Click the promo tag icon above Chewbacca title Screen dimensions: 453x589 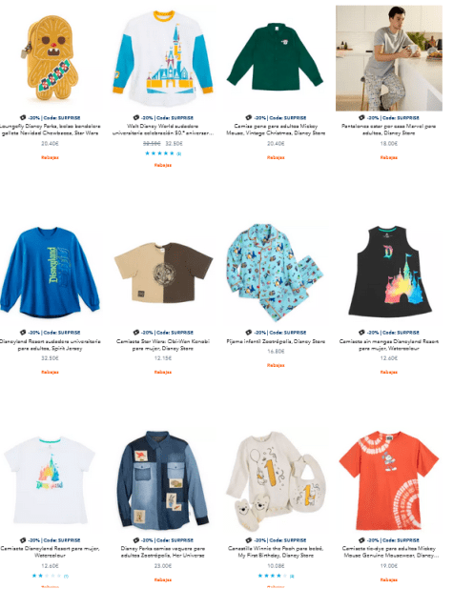point(23,117)
